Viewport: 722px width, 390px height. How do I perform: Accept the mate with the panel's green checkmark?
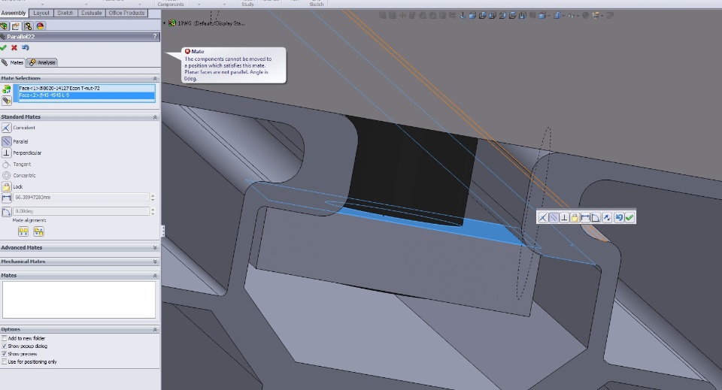[x=4, y=47]
